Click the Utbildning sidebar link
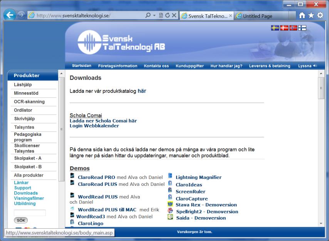Image resolution: width=329 pixels, height=241 pixels. click(x=25, y=204)
